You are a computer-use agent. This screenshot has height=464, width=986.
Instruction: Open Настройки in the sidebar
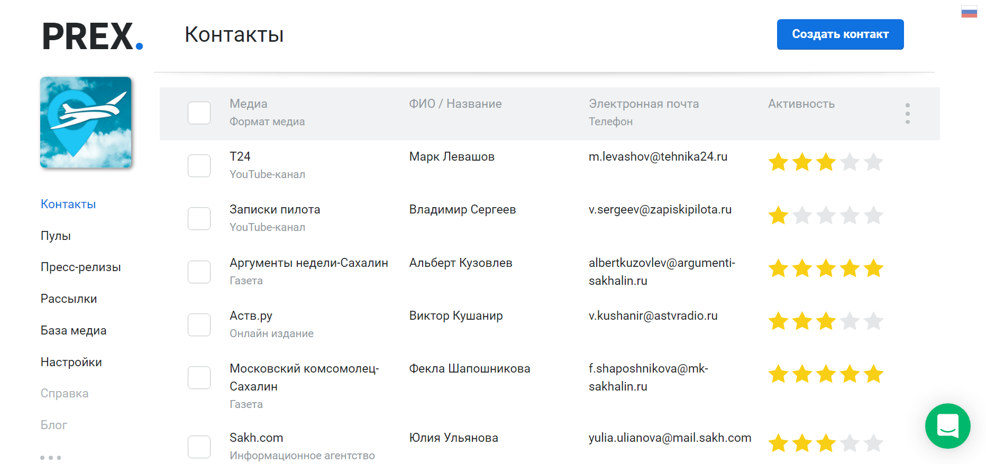[71, 363]
